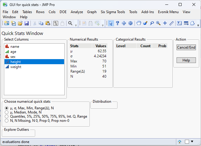Select the weight column
Image resolution: width=201 pixels, height=146 pixels.
coord(34,67)
